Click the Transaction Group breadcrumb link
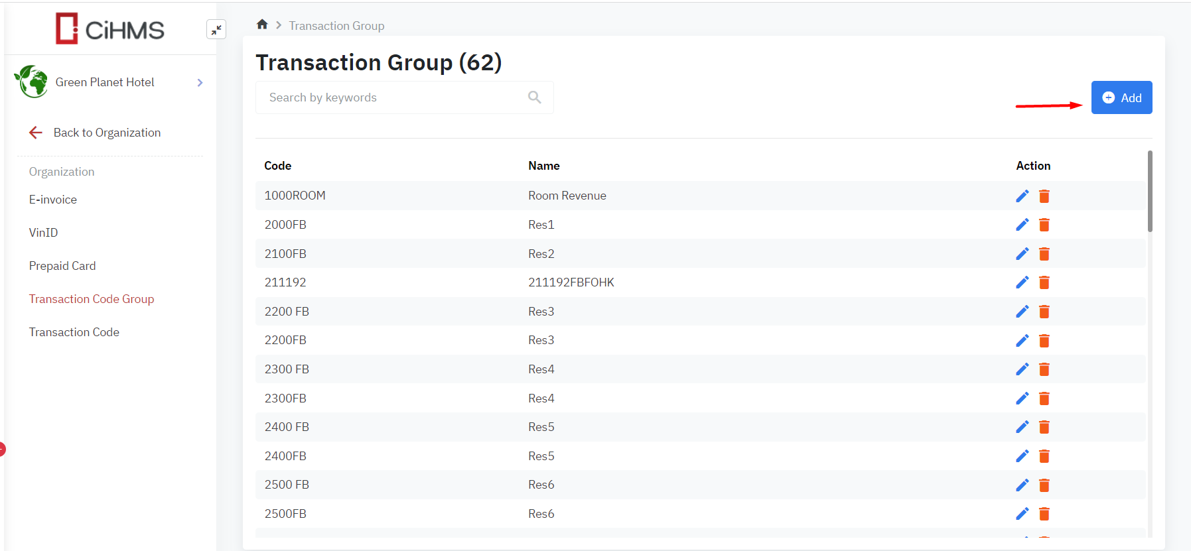 pos(336,26)
